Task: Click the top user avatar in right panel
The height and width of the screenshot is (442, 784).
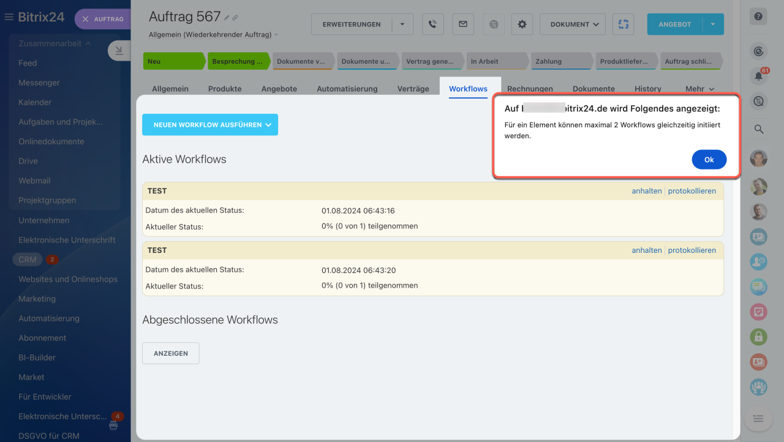Action: click(758, 159)
